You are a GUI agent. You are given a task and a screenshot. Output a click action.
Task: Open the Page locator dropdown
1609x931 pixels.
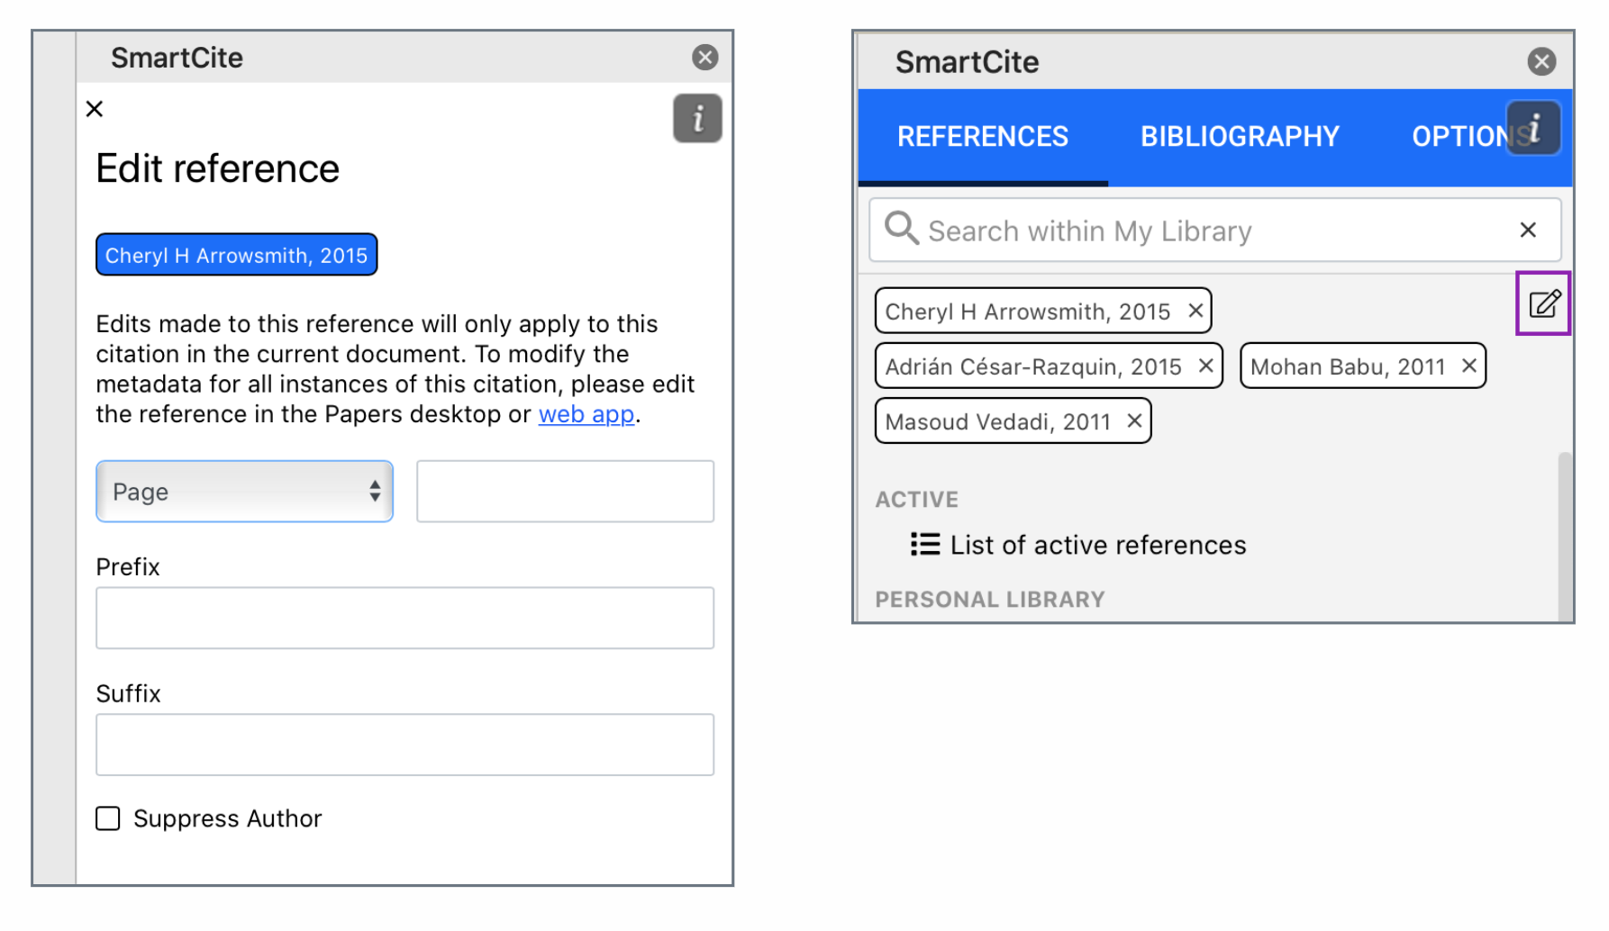pos(244,492)
